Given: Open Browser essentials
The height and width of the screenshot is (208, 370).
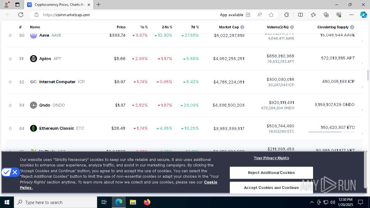Looking at the screenshot, I should [339, 15].
